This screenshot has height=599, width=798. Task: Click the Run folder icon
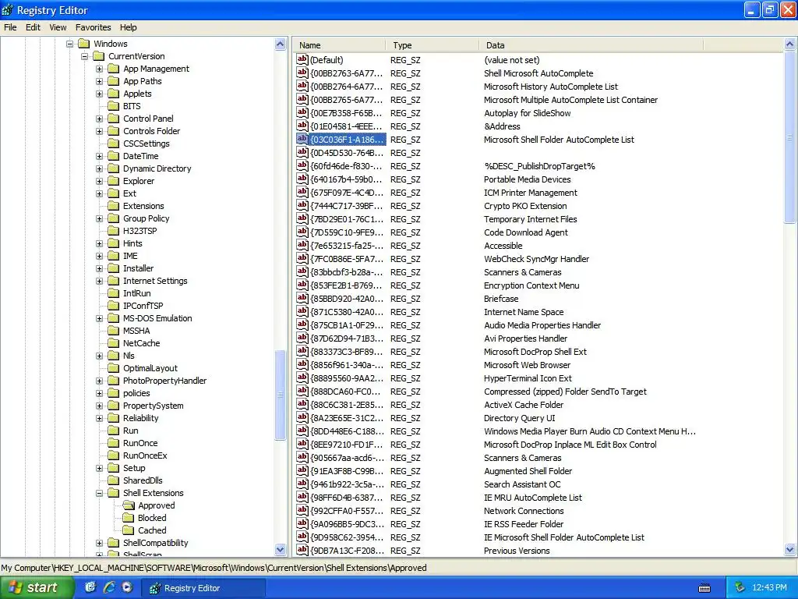pyautogui.click(x=114, y=431)
